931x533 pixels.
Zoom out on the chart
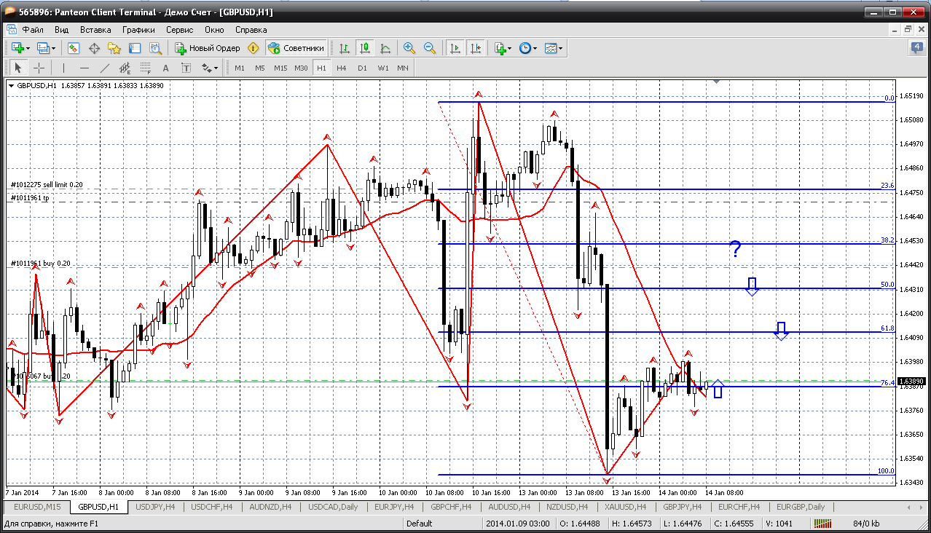pyautogui.click(x=430, y=48)
